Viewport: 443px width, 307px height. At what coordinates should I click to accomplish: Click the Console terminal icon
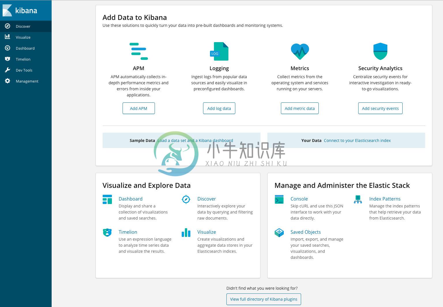coord(279,199)
